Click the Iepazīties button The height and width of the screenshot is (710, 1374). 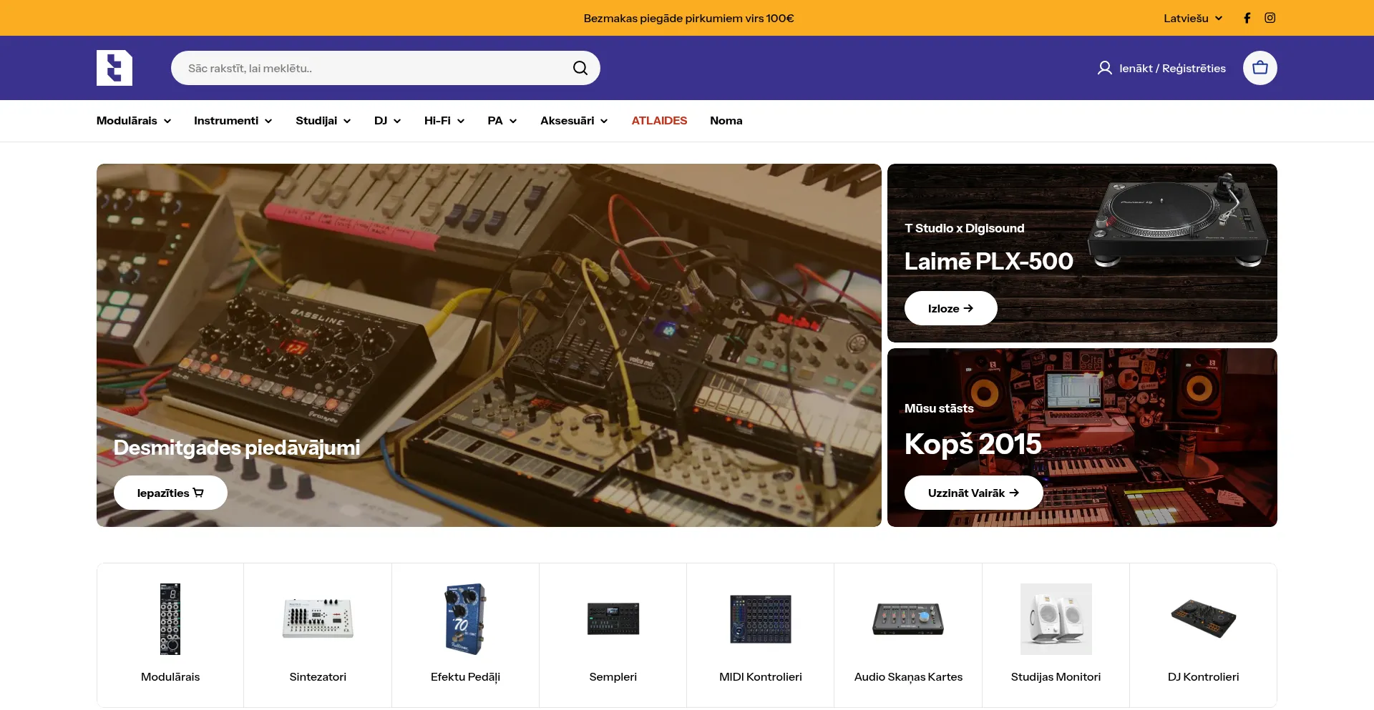pos(170,493)
